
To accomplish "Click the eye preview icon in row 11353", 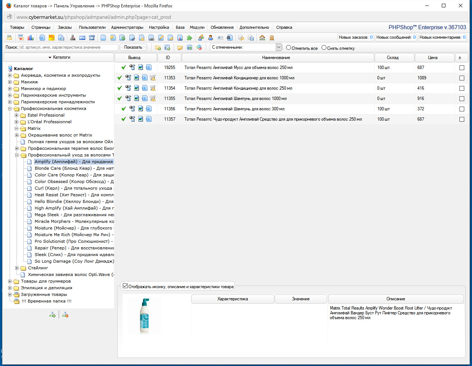I will (128, 78).
